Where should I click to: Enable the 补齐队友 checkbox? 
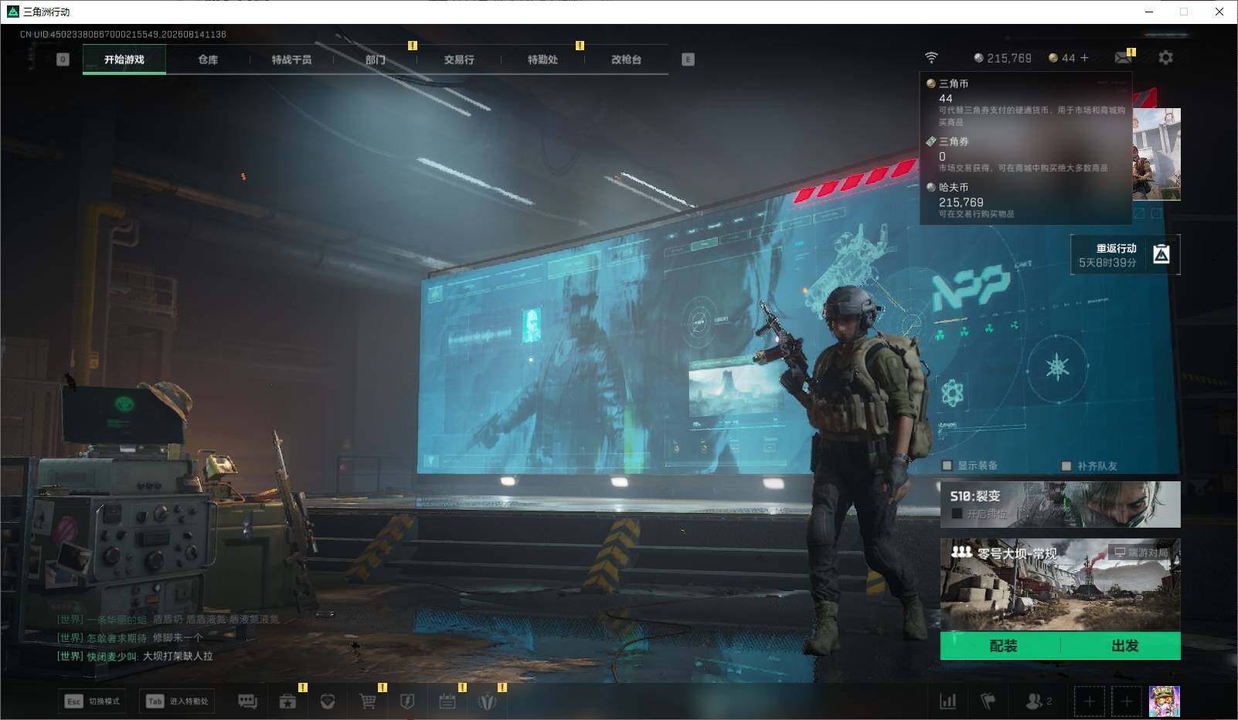[x=1066, y=466]
